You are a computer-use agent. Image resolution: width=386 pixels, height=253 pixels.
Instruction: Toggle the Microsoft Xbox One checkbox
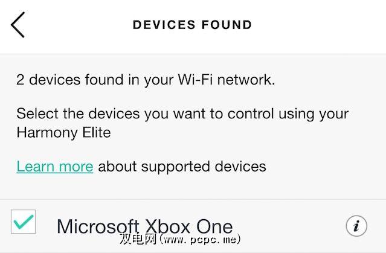click(x=23, y=222)
